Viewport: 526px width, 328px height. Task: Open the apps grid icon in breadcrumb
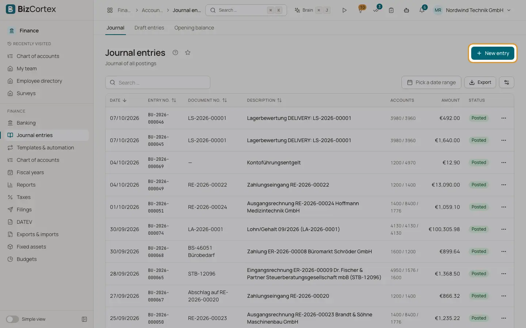(x=110, y=10)
